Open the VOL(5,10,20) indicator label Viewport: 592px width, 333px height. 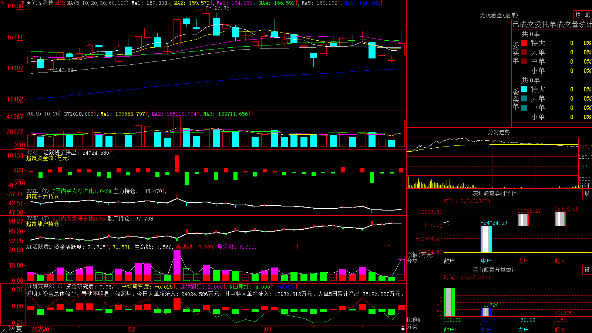click(43, 114)
